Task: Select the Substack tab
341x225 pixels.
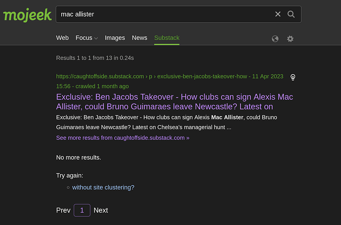Action: pyautogui.click(x=167, y=38)
